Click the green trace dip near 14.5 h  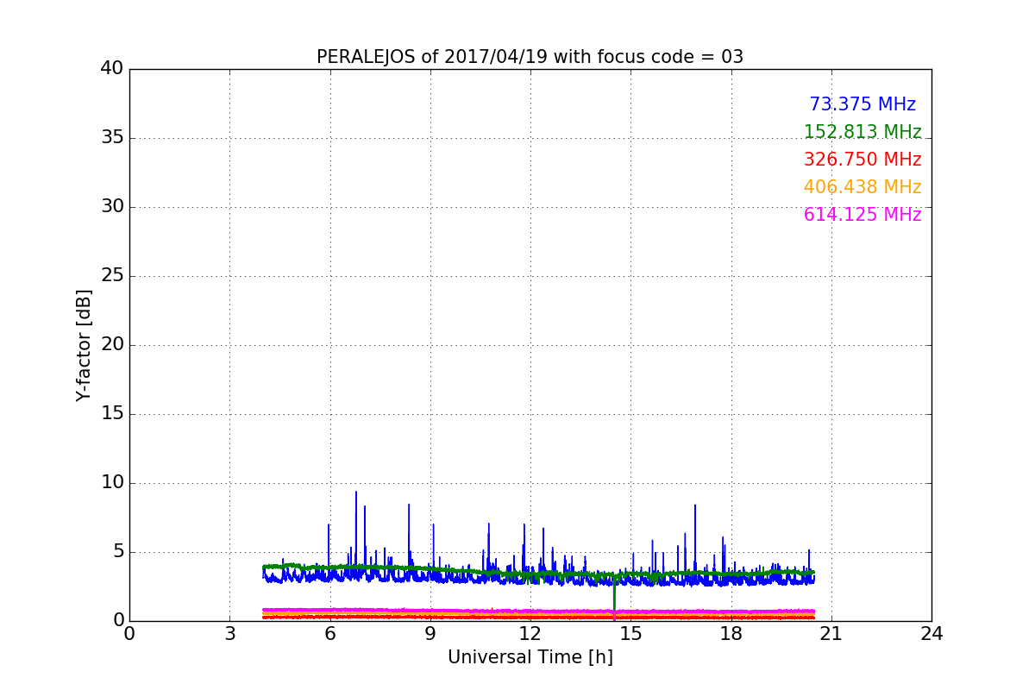(x=614, y=596)
